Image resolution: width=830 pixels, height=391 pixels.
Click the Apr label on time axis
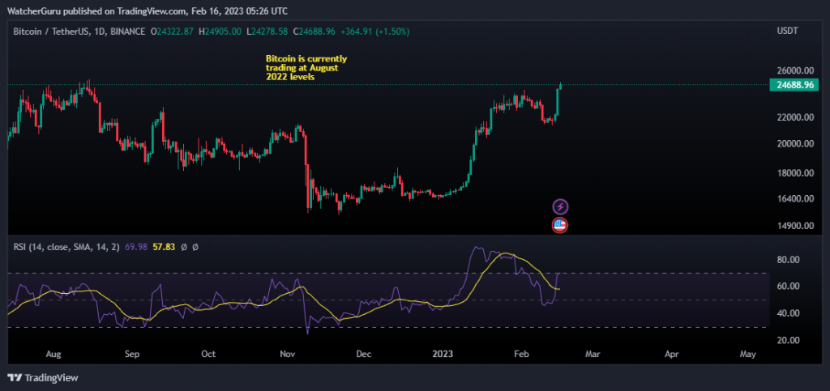coord(672,354)
